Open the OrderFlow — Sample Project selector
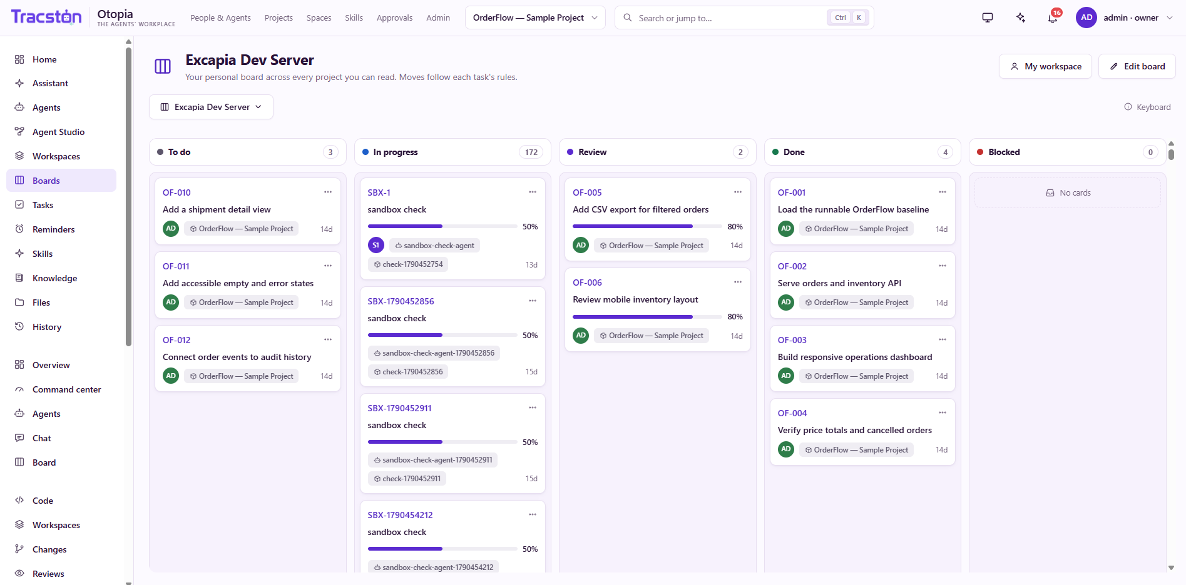 (535, 17)
